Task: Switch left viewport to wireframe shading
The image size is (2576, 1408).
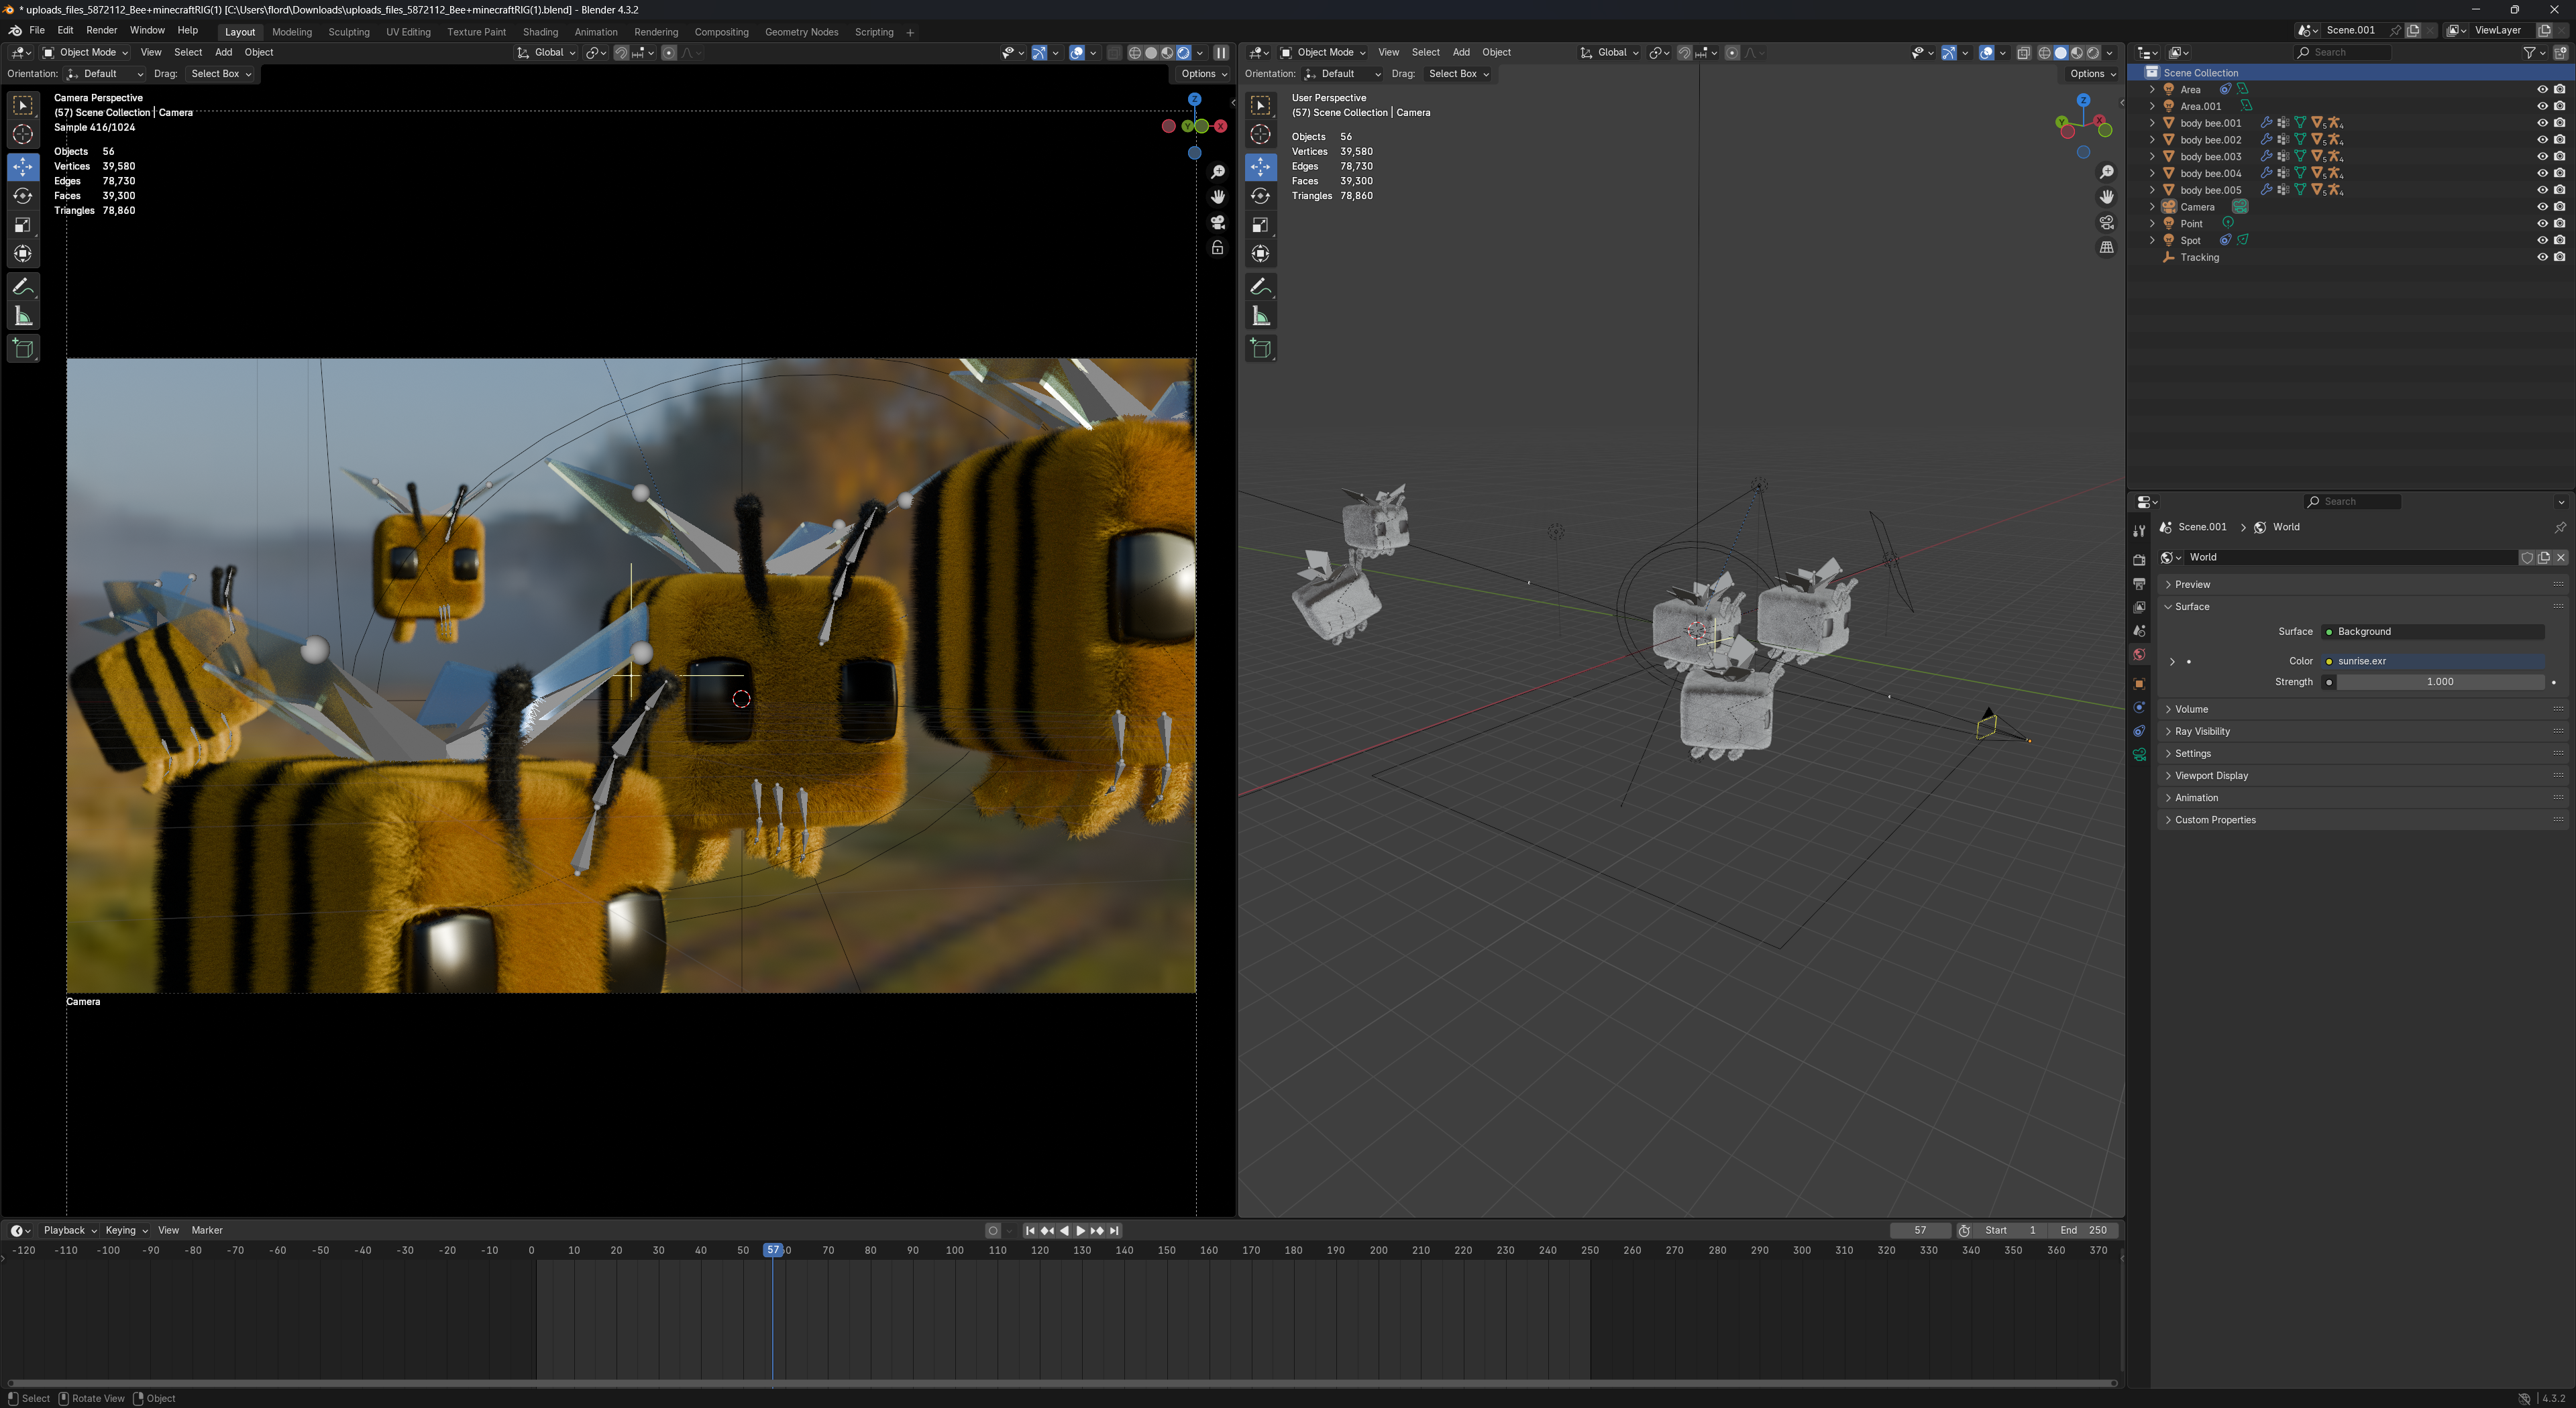Action: pos(1135,53)
